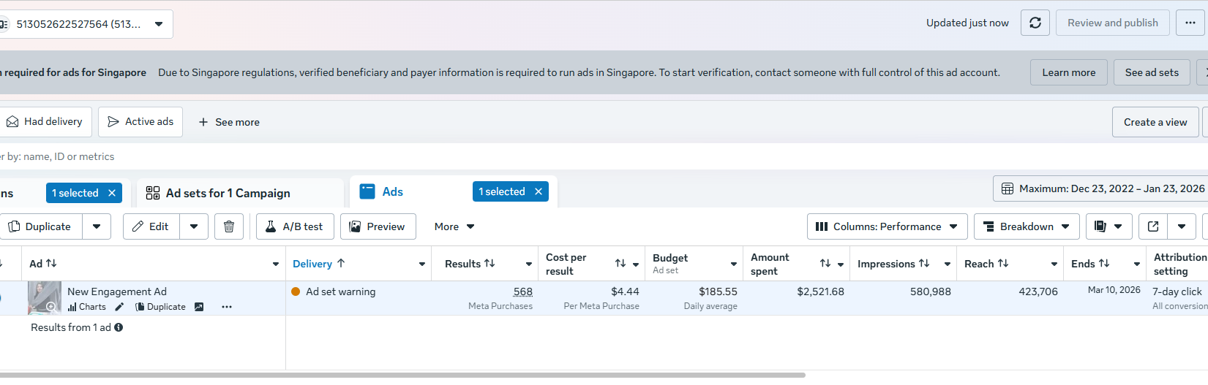Viewport: 1208px width, 385px height.
Task: Click the info icon beside Results from 1 ad
Action: pos(119,327)
